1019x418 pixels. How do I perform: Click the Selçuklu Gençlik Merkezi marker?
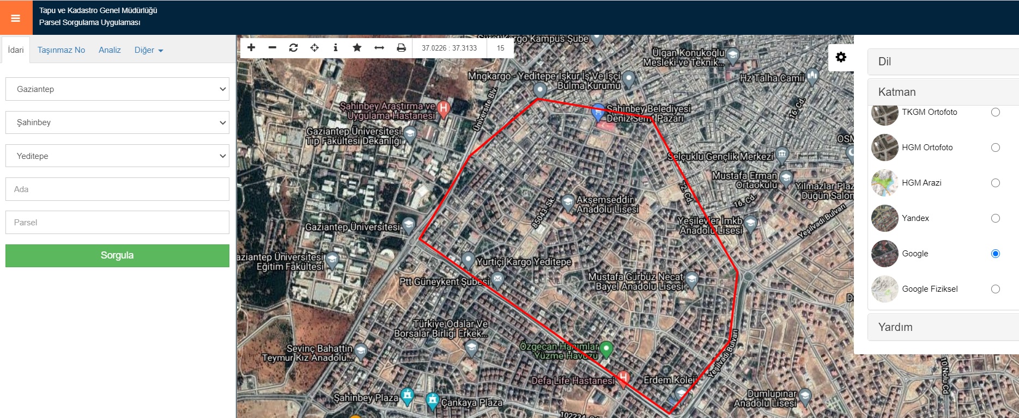[782, 155]
